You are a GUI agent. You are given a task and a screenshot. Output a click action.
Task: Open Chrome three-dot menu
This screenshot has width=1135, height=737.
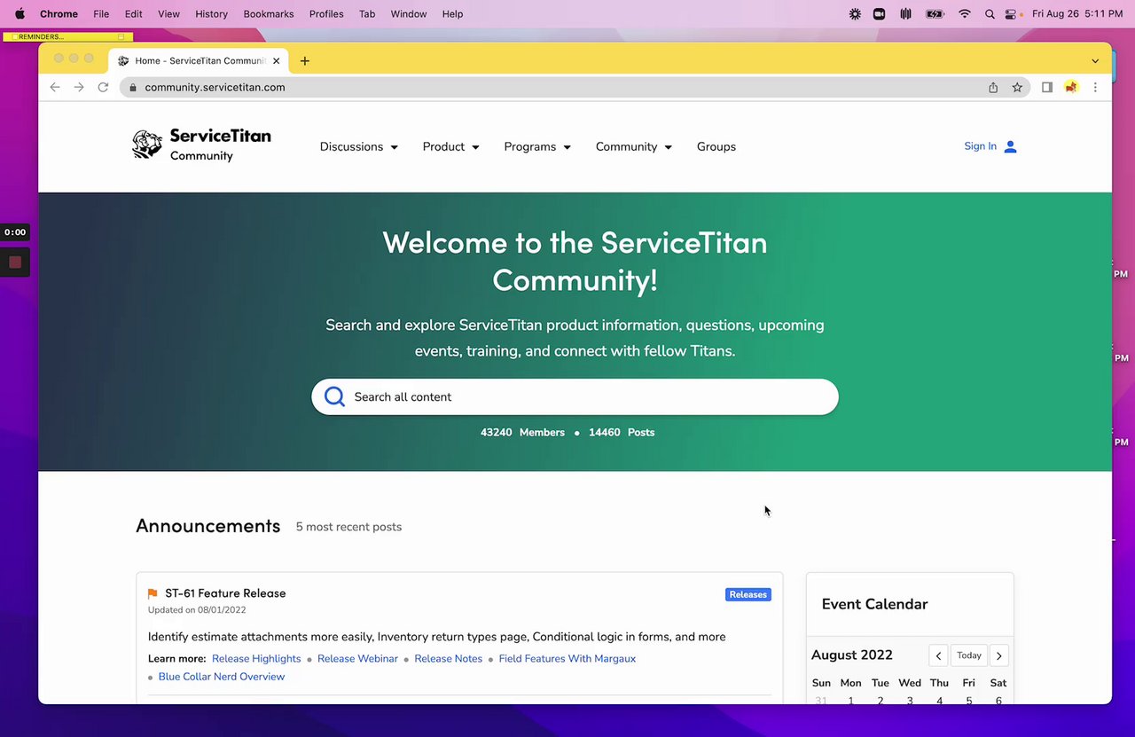pyautogui.click(x=1095, y=87)
